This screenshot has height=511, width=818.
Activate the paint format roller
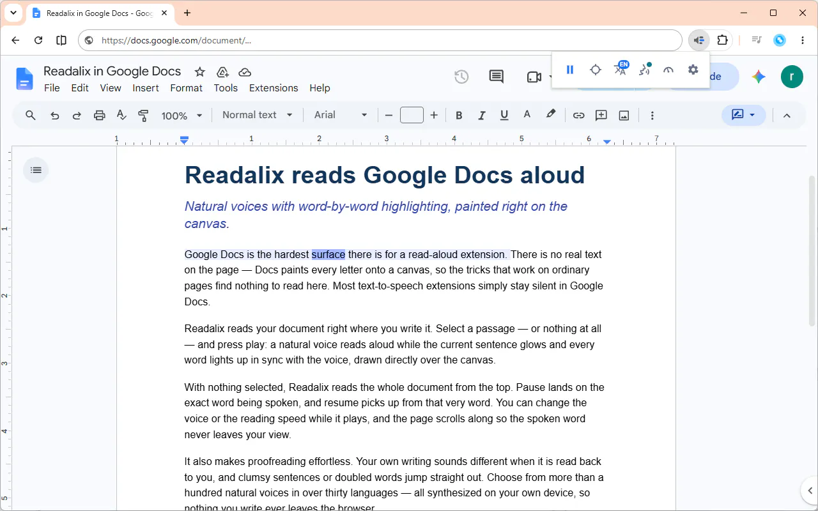(143, 115)
